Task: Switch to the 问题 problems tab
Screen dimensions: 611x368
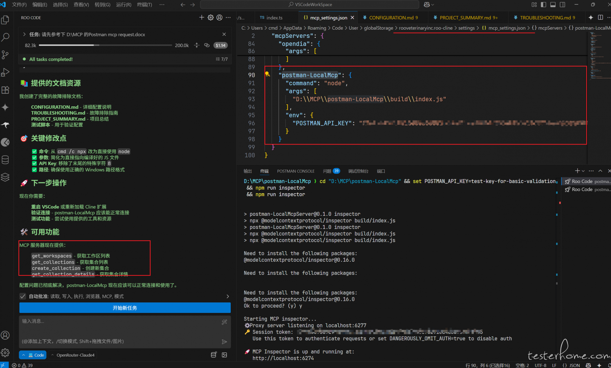Action: [331, 171]
